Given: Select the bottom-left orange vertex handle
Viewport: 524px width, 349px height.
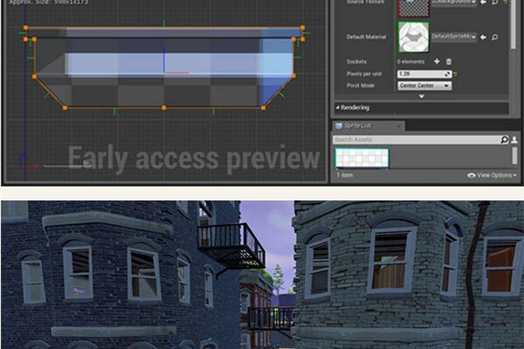Looking at the screenshot, I should click(65, 108).
